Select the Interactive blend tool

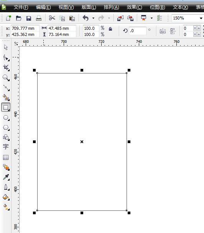[6, 167]
